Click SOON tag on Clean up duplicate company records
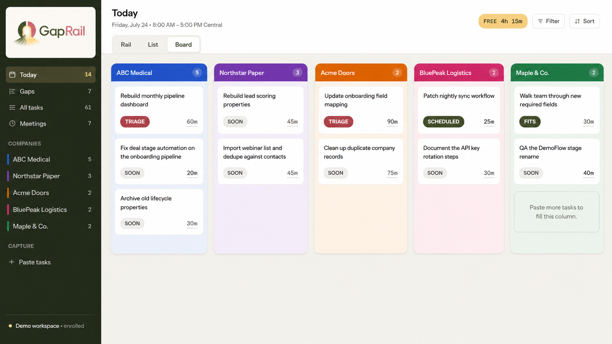Viewport: 612px width, 344px height. pyautogui.click(x=335, y=173)
